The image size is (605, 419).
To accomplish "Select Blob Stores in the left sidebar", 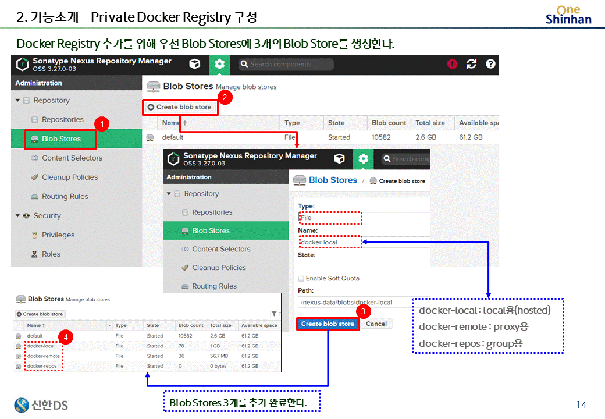I will [76, 139].
